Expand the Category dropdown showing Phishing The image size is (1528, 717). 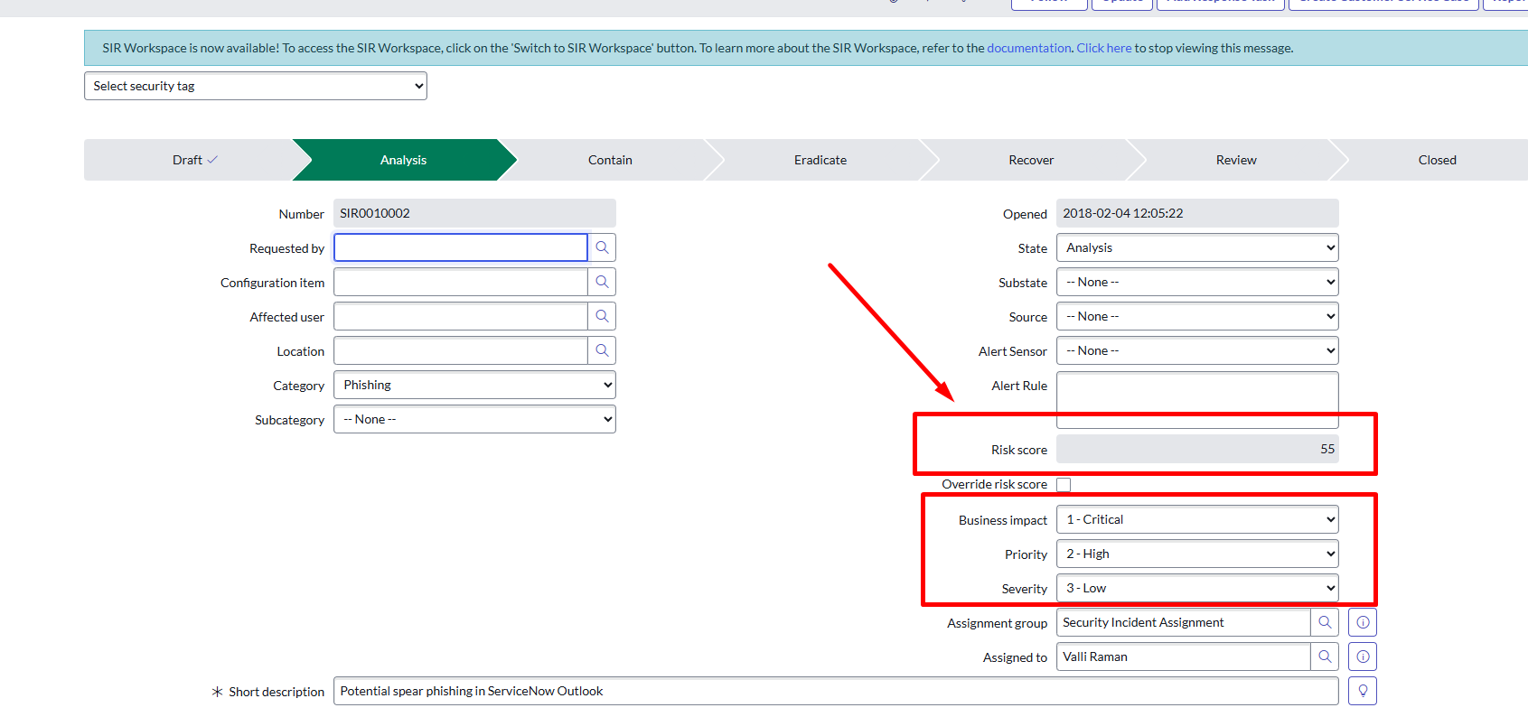pos(474,385)
